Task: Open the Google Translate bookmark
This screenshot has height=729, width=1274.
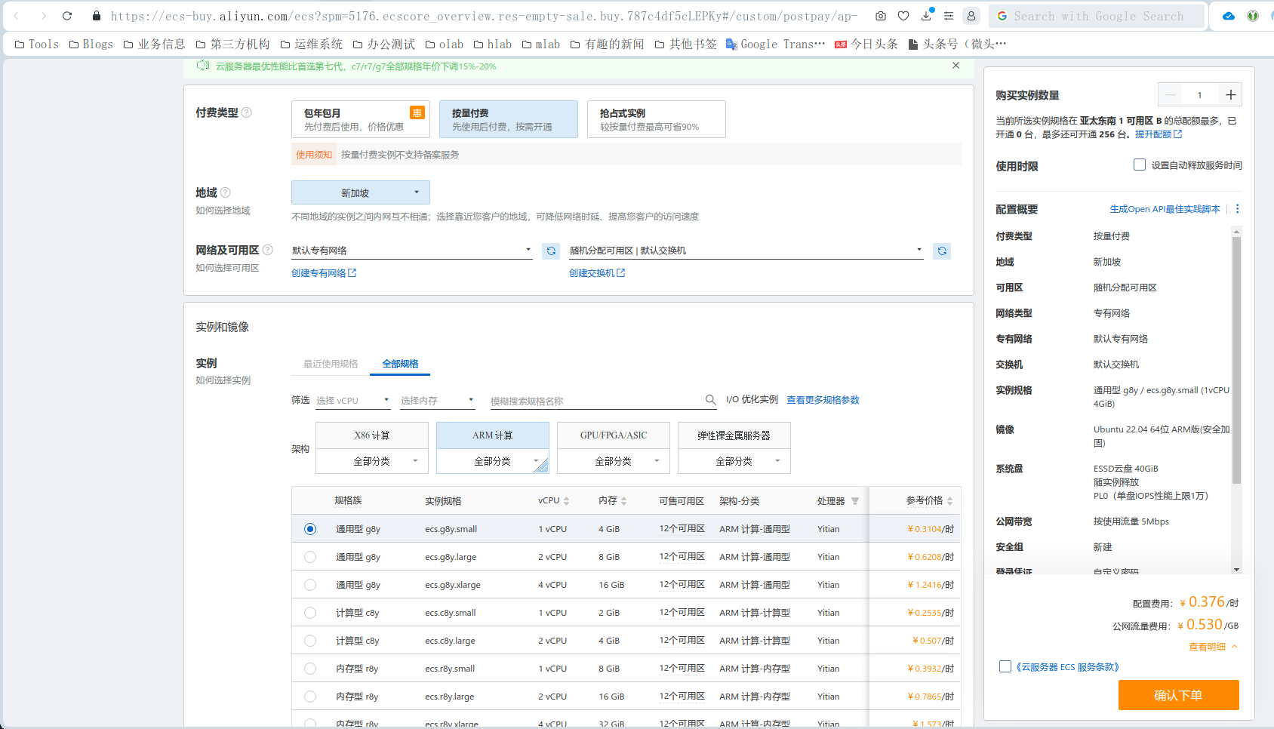Action: coord(775,45)
